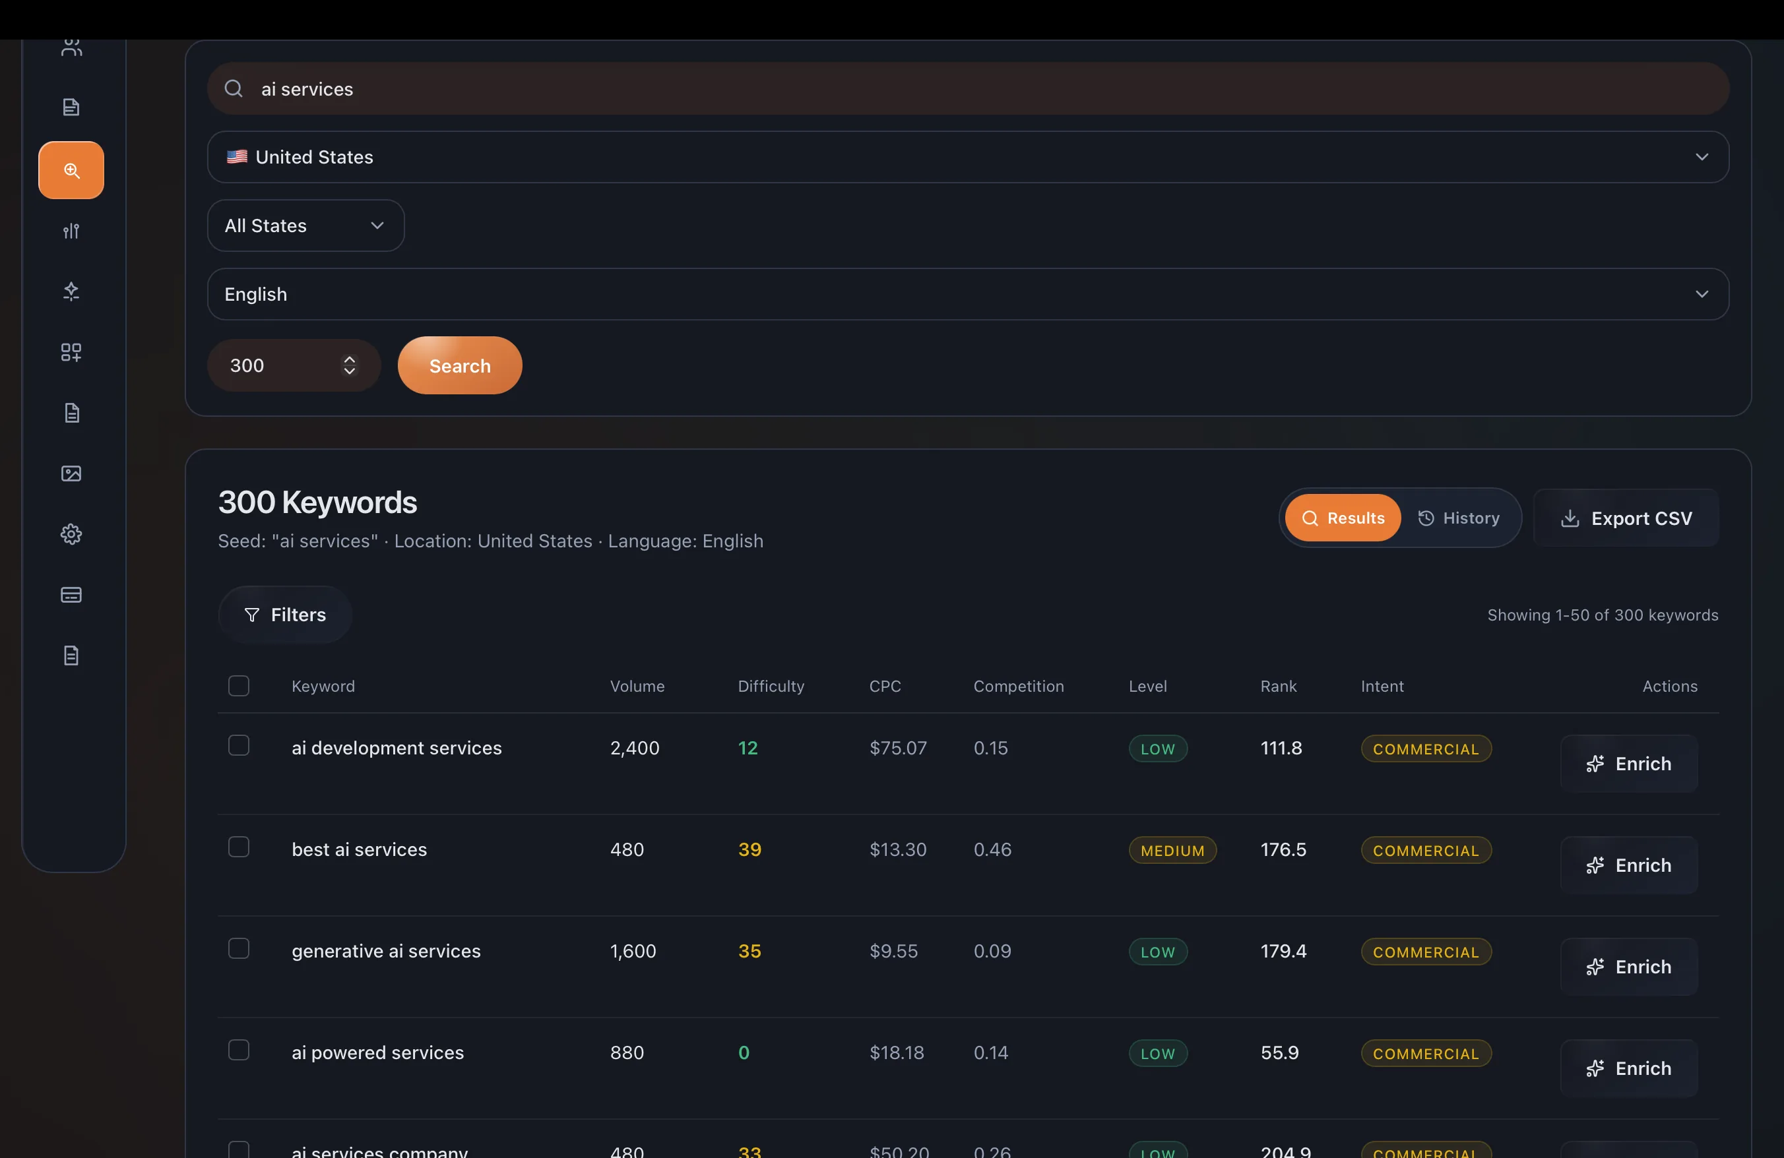
Task: Click sparkle icon on best ai services Enrich
Action: click(1595, 866)
